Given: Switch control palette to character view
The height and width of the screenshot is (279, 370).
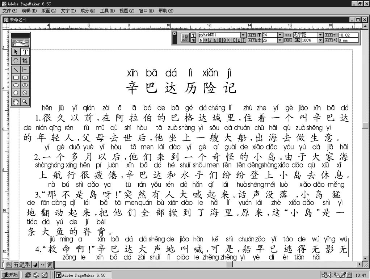Looking at the screenshot, I should (193, 35).
